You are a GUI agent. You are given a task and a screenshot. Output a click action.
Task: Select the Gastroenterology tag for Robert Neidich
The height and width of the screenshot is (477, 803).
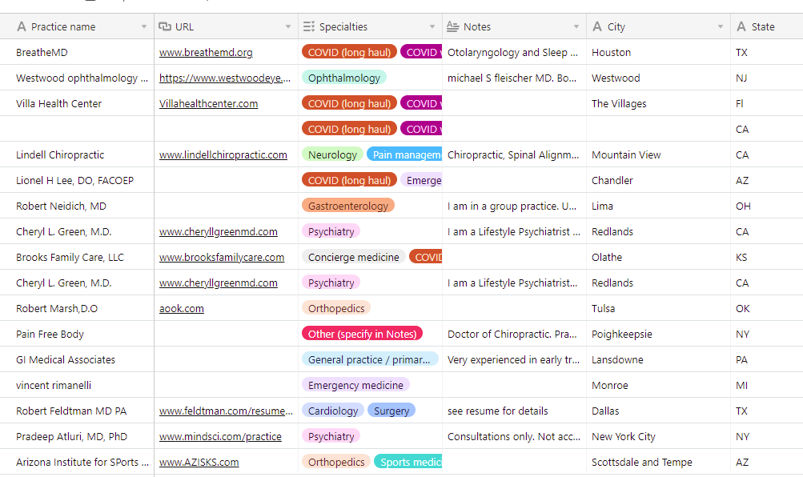[x=348, y=206]
